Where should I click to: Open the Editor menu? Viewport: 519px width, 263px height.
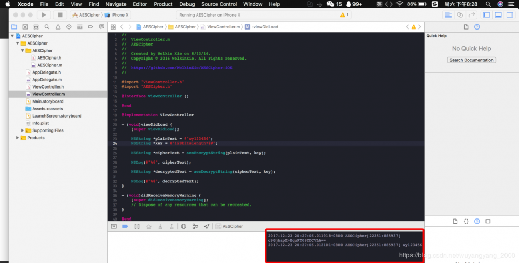pyautogui.click(x=140, y=4)
